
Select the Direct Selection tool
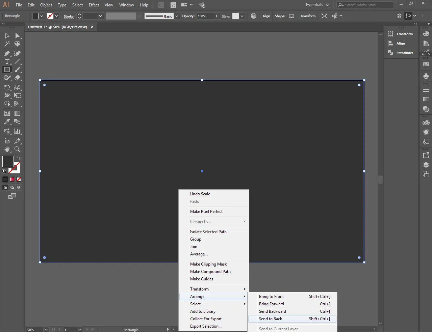click(x=17, y=35)
